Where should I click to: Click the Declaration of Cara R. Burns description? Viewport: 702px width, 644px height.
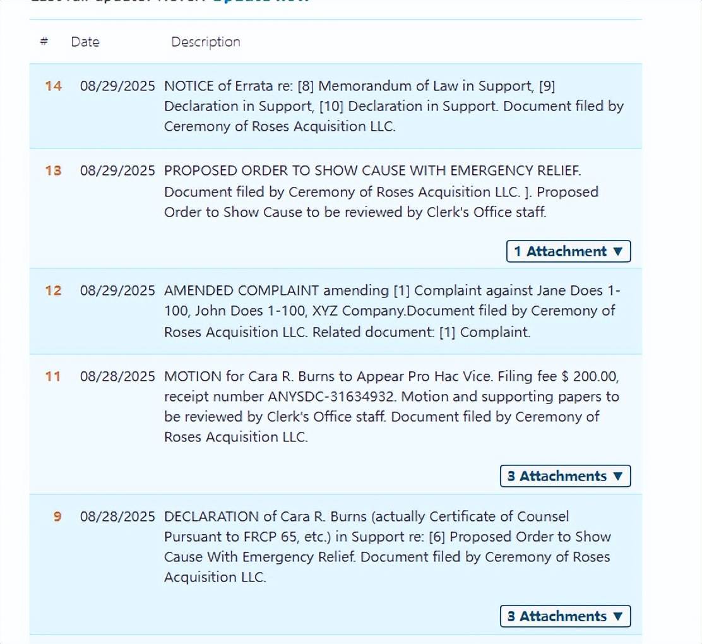point(387,547)
